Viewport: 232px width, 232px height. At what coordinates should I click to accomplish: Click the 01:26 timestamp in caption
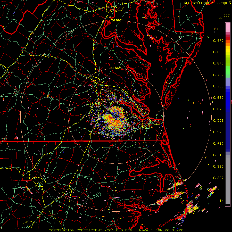tap(177, 230)
